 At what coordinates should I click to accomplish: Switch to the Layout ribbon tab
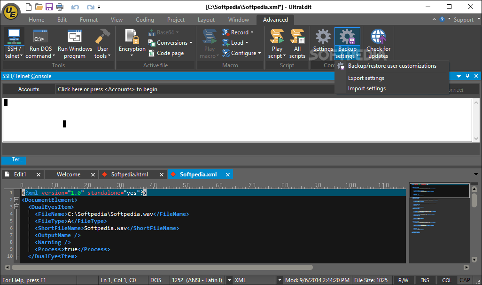point(206,20)
